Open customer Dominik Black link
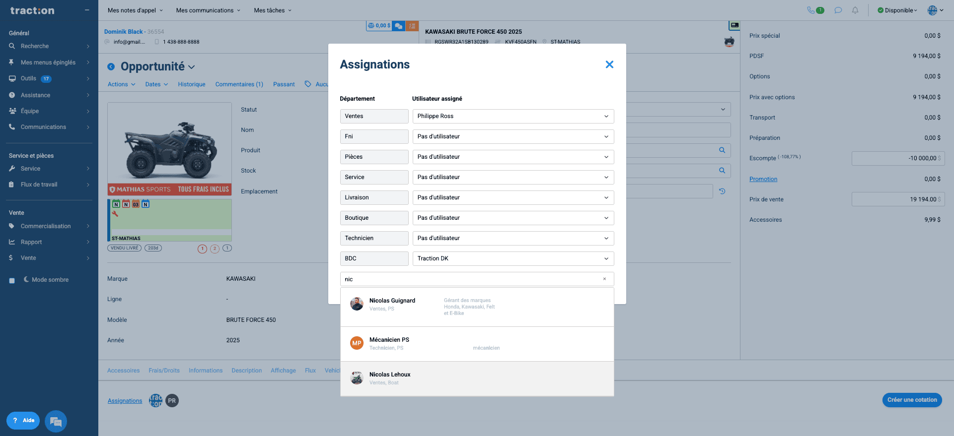 click(x=123, y=32)
